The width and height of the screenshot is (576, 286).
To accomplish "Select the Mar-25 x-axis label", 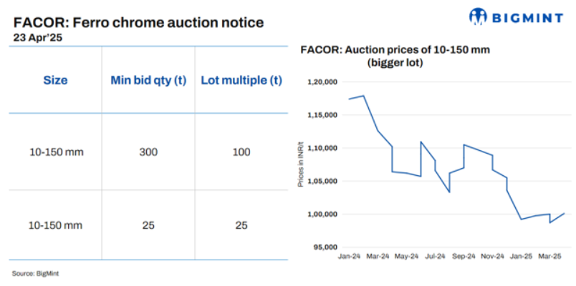I will 551,257.
